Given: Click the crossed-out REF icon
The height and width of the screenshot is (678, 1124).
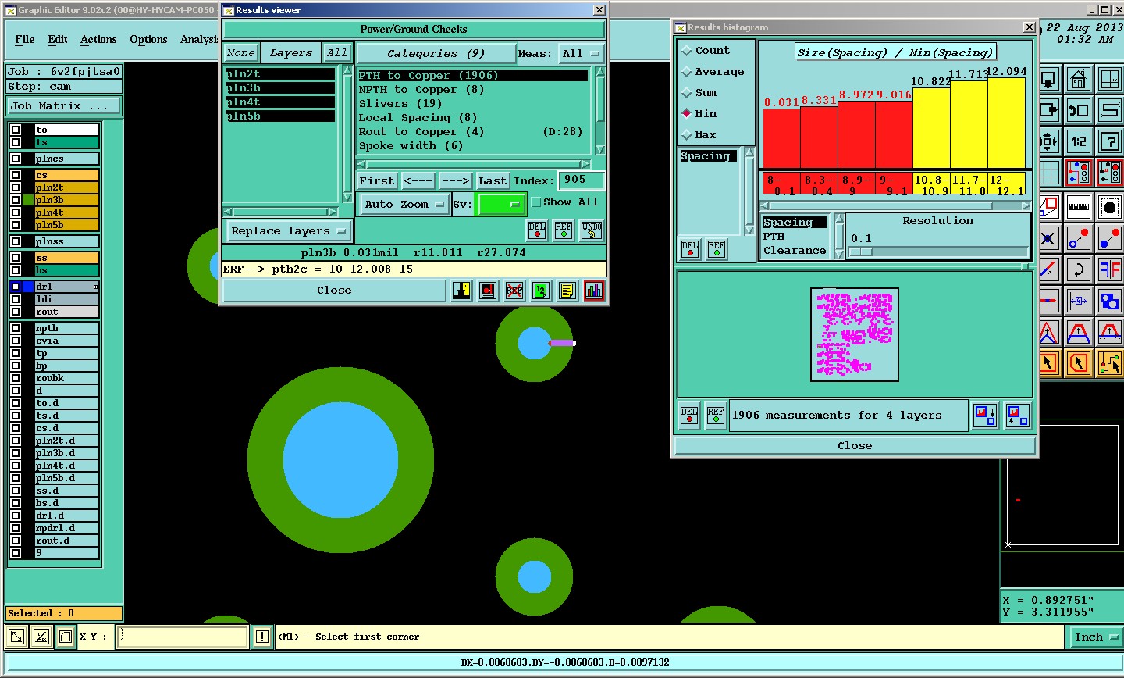Looking at the screenshot, I should [514, 291].
